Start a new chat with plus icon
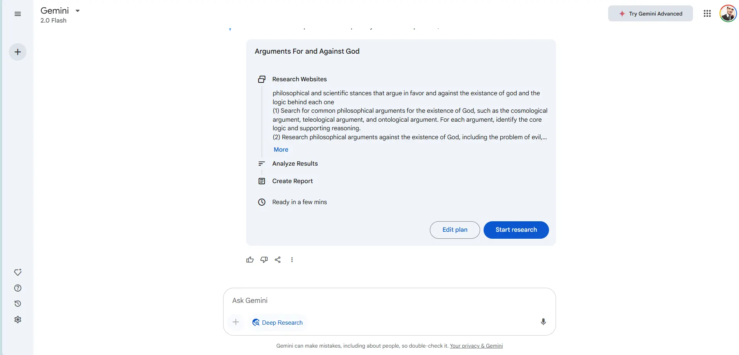Image resolution: width=739 pixels, height=355 pixels. (x=18, y=52)
